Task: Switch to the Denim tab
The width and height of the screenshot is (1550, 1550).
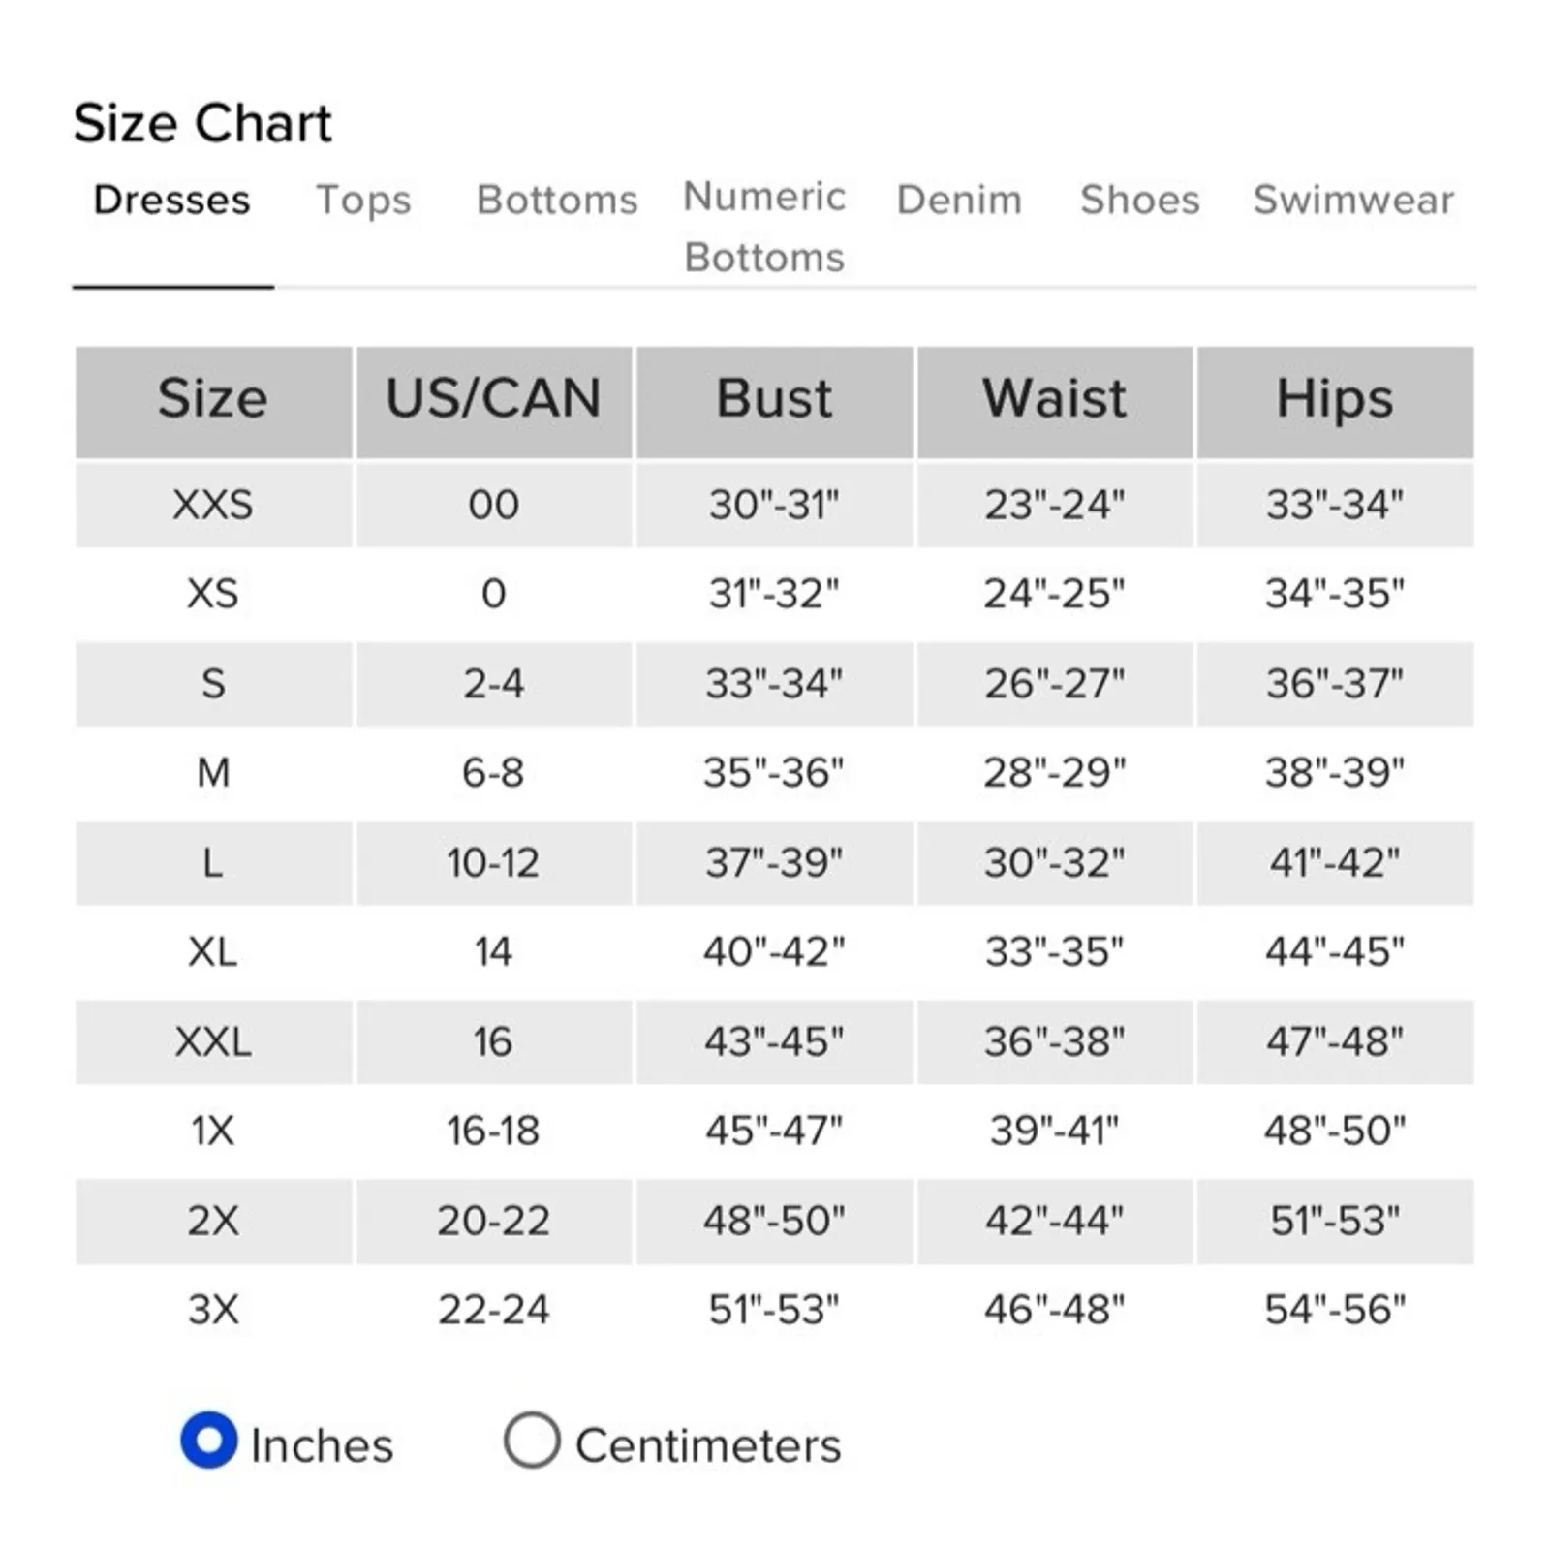Action: pos(959,201)
